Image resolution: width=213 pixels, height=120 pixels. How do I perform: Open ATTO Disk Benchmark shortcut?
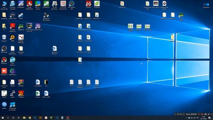tap(63, 5)
